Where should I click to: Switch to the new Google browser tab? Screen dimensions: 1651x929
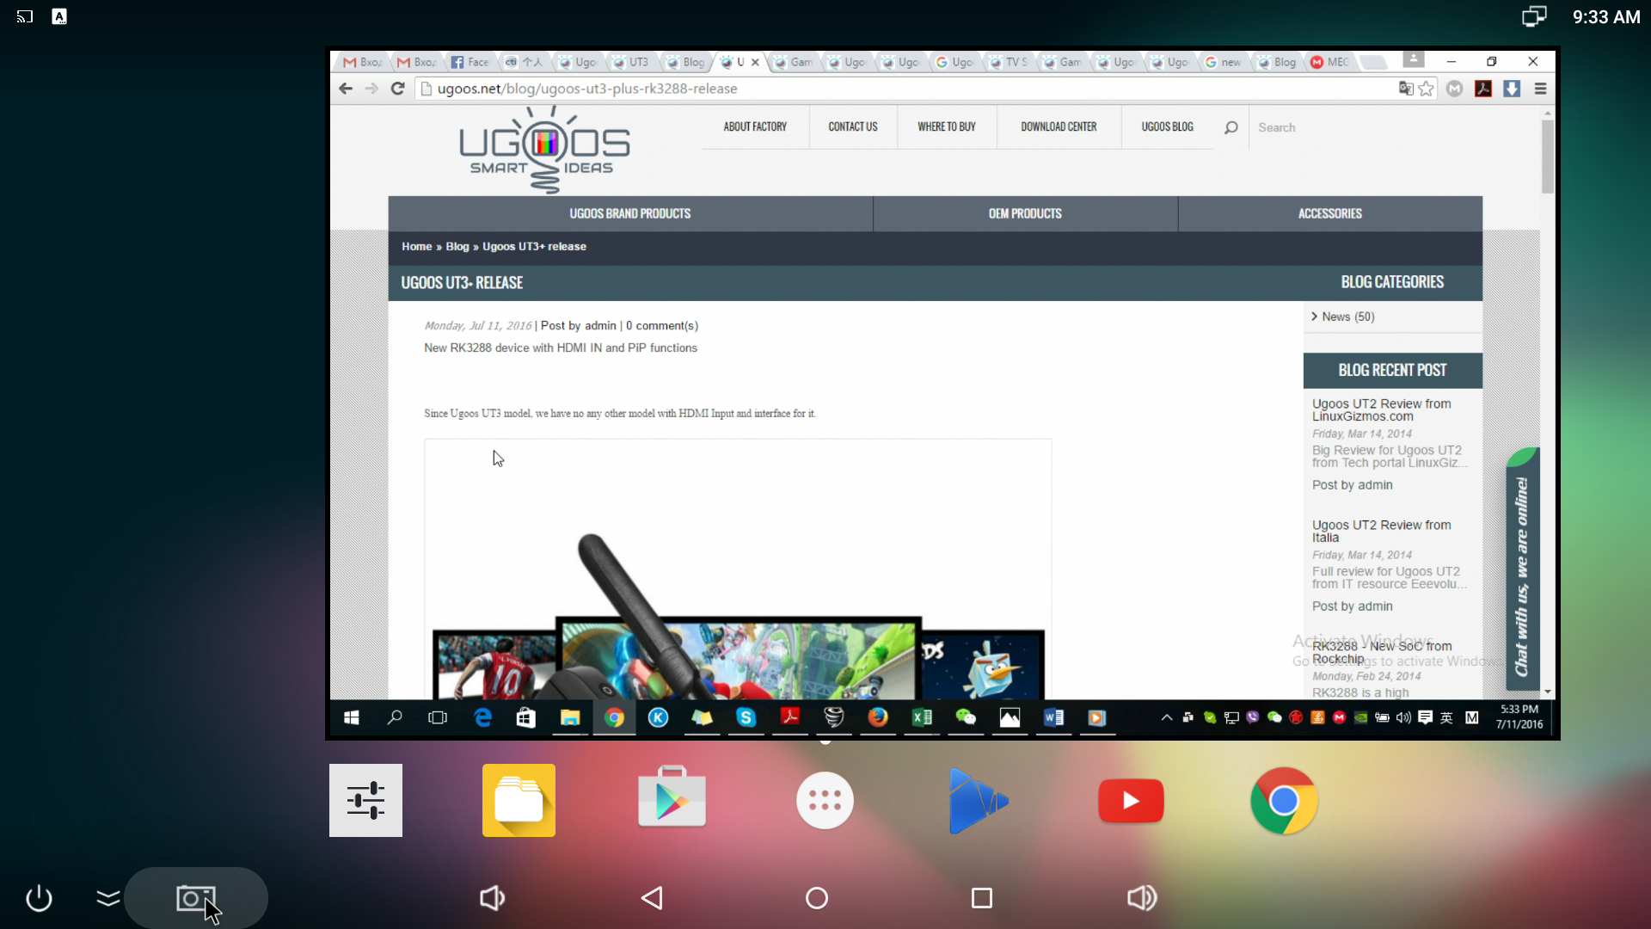[1224, 62]
